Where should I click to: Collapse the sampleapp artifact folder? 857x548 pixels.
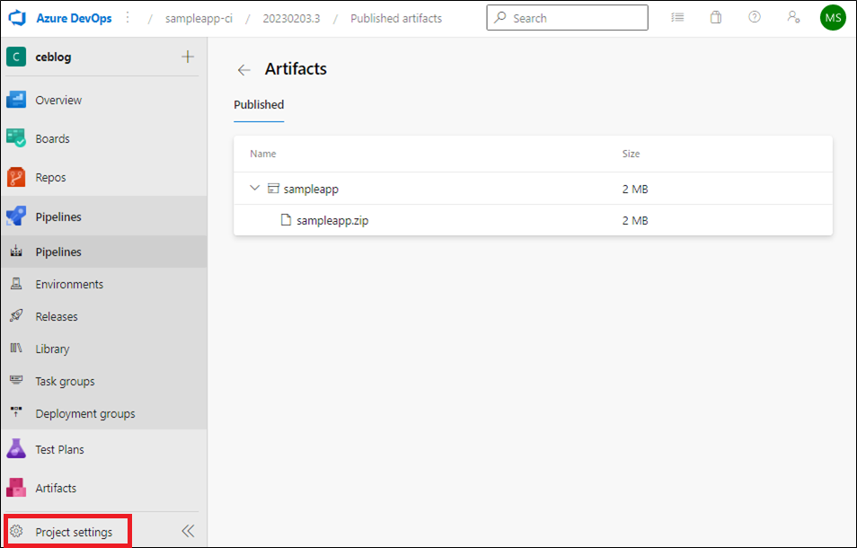[x=254, y=188]
